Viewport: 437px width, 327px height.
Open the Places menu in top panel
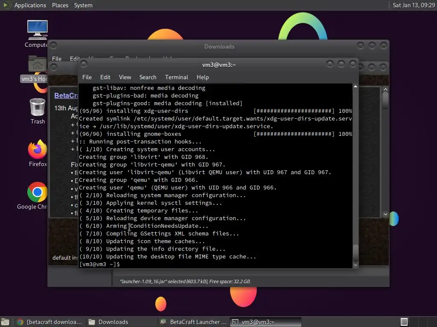click(60, 5)
